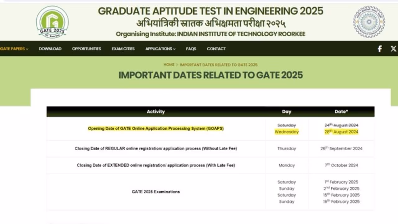Open the Facebook icon link
Image resolution: width=398 pixels, height=224 pixels.
click(x=380, y=49)
